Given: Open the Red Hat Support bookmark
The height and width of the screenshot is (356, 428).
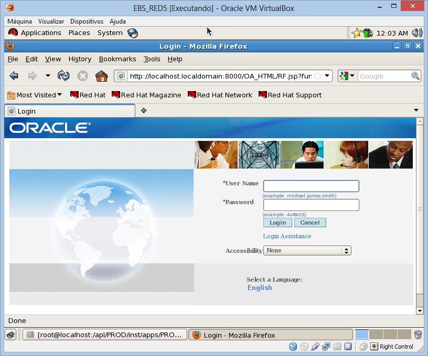Looking at the screenshot, I should click(x=290, y=95).
